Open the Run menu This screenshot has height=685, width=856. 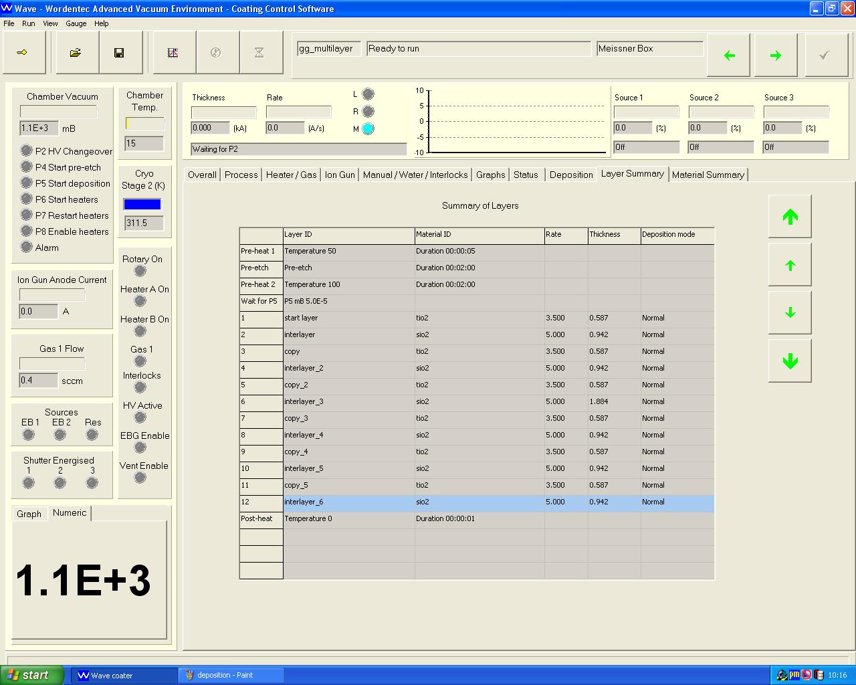28,23
